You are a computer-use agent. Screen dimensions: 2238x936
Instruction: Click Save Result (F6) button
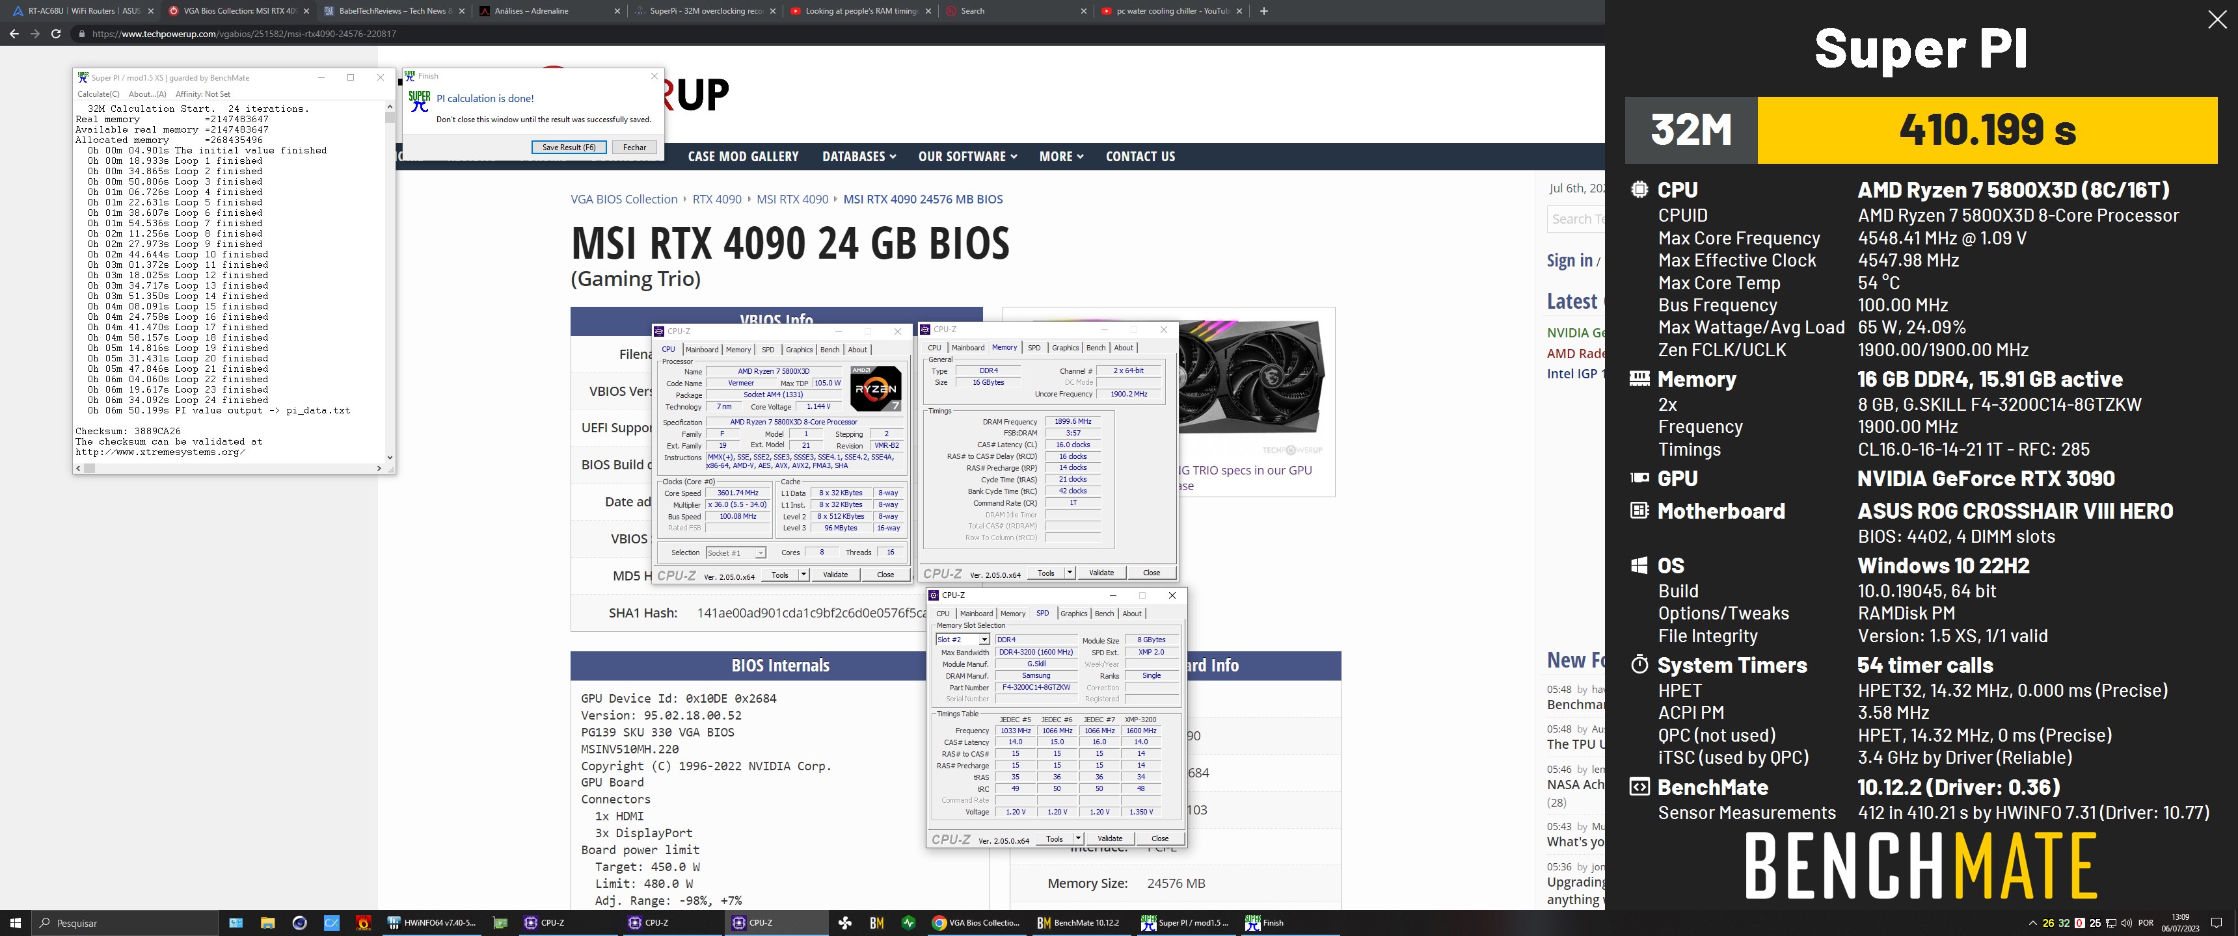coord(568,148)
